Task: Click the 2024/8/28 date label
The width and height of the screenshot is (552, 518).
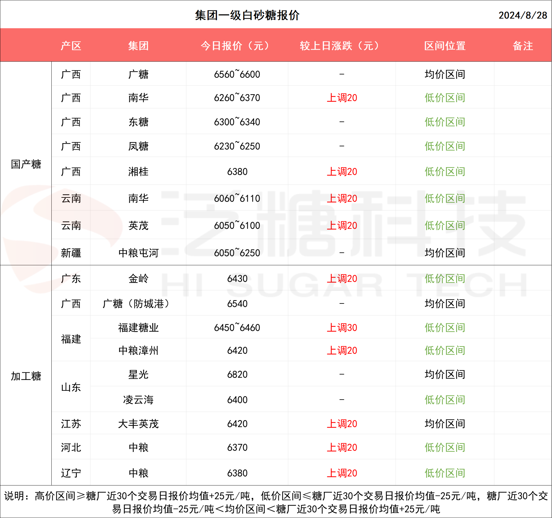Action: point(522,15)
